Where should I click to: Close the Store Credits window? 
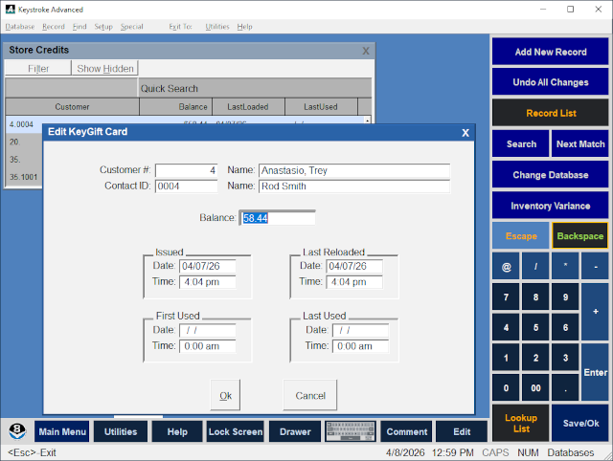pyautogui.click(x=366, y=50)
